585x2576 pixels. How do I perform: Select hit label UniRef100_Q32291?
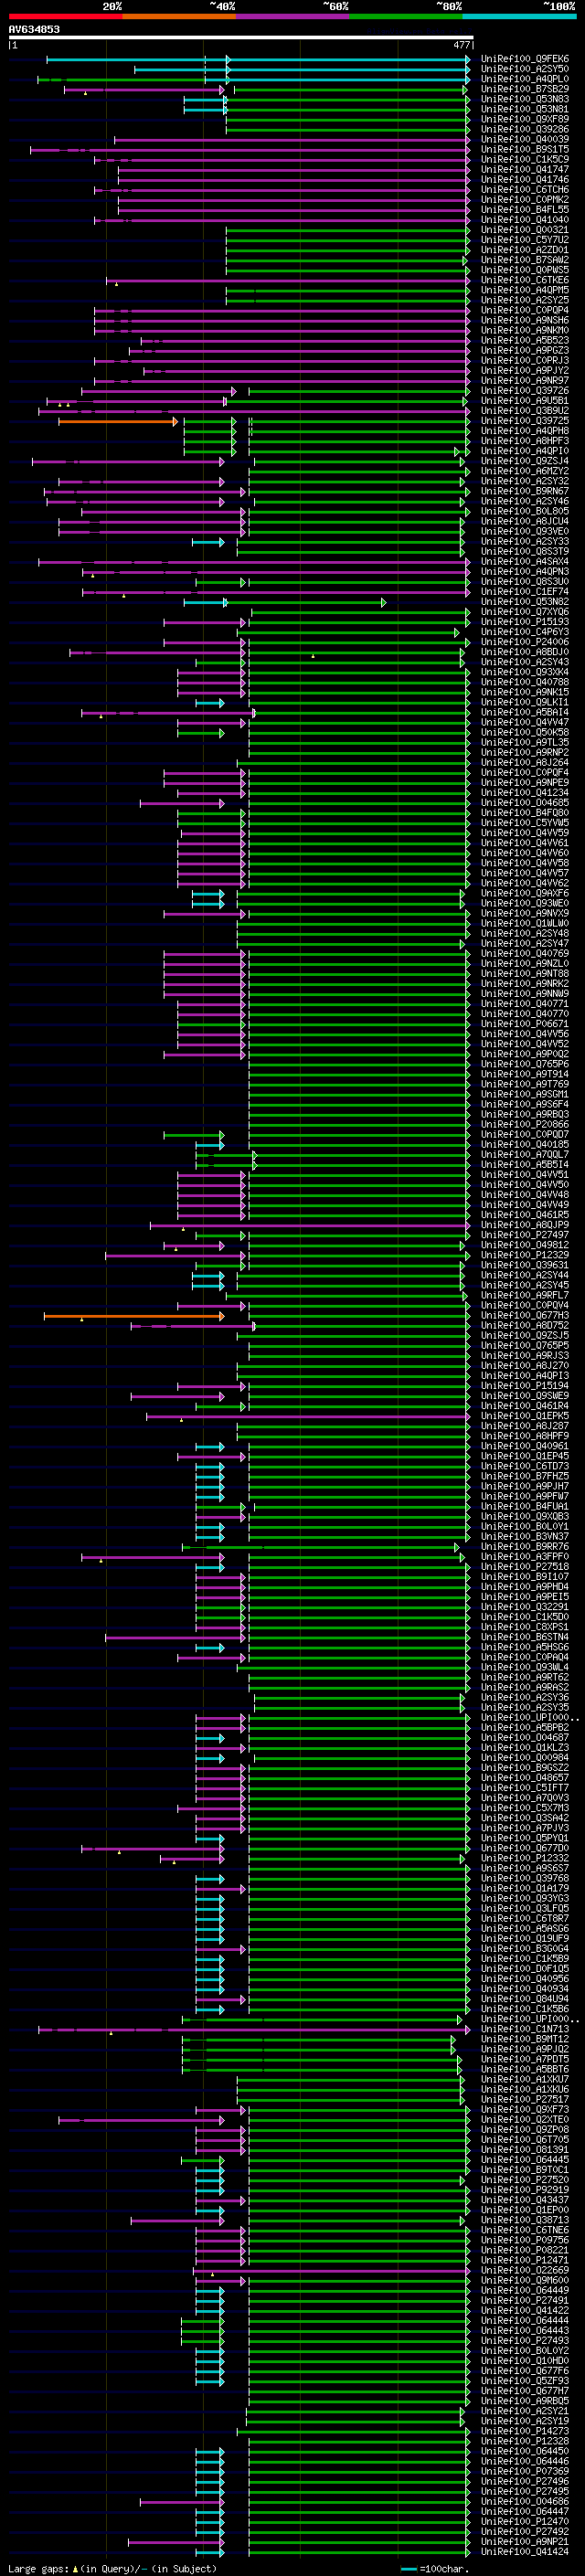coord(525,1607)
